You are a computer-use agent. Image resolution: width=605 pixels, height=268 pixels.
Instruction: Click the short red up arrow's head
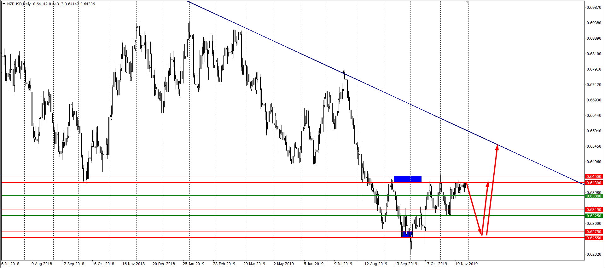click(x=488, y=183)
